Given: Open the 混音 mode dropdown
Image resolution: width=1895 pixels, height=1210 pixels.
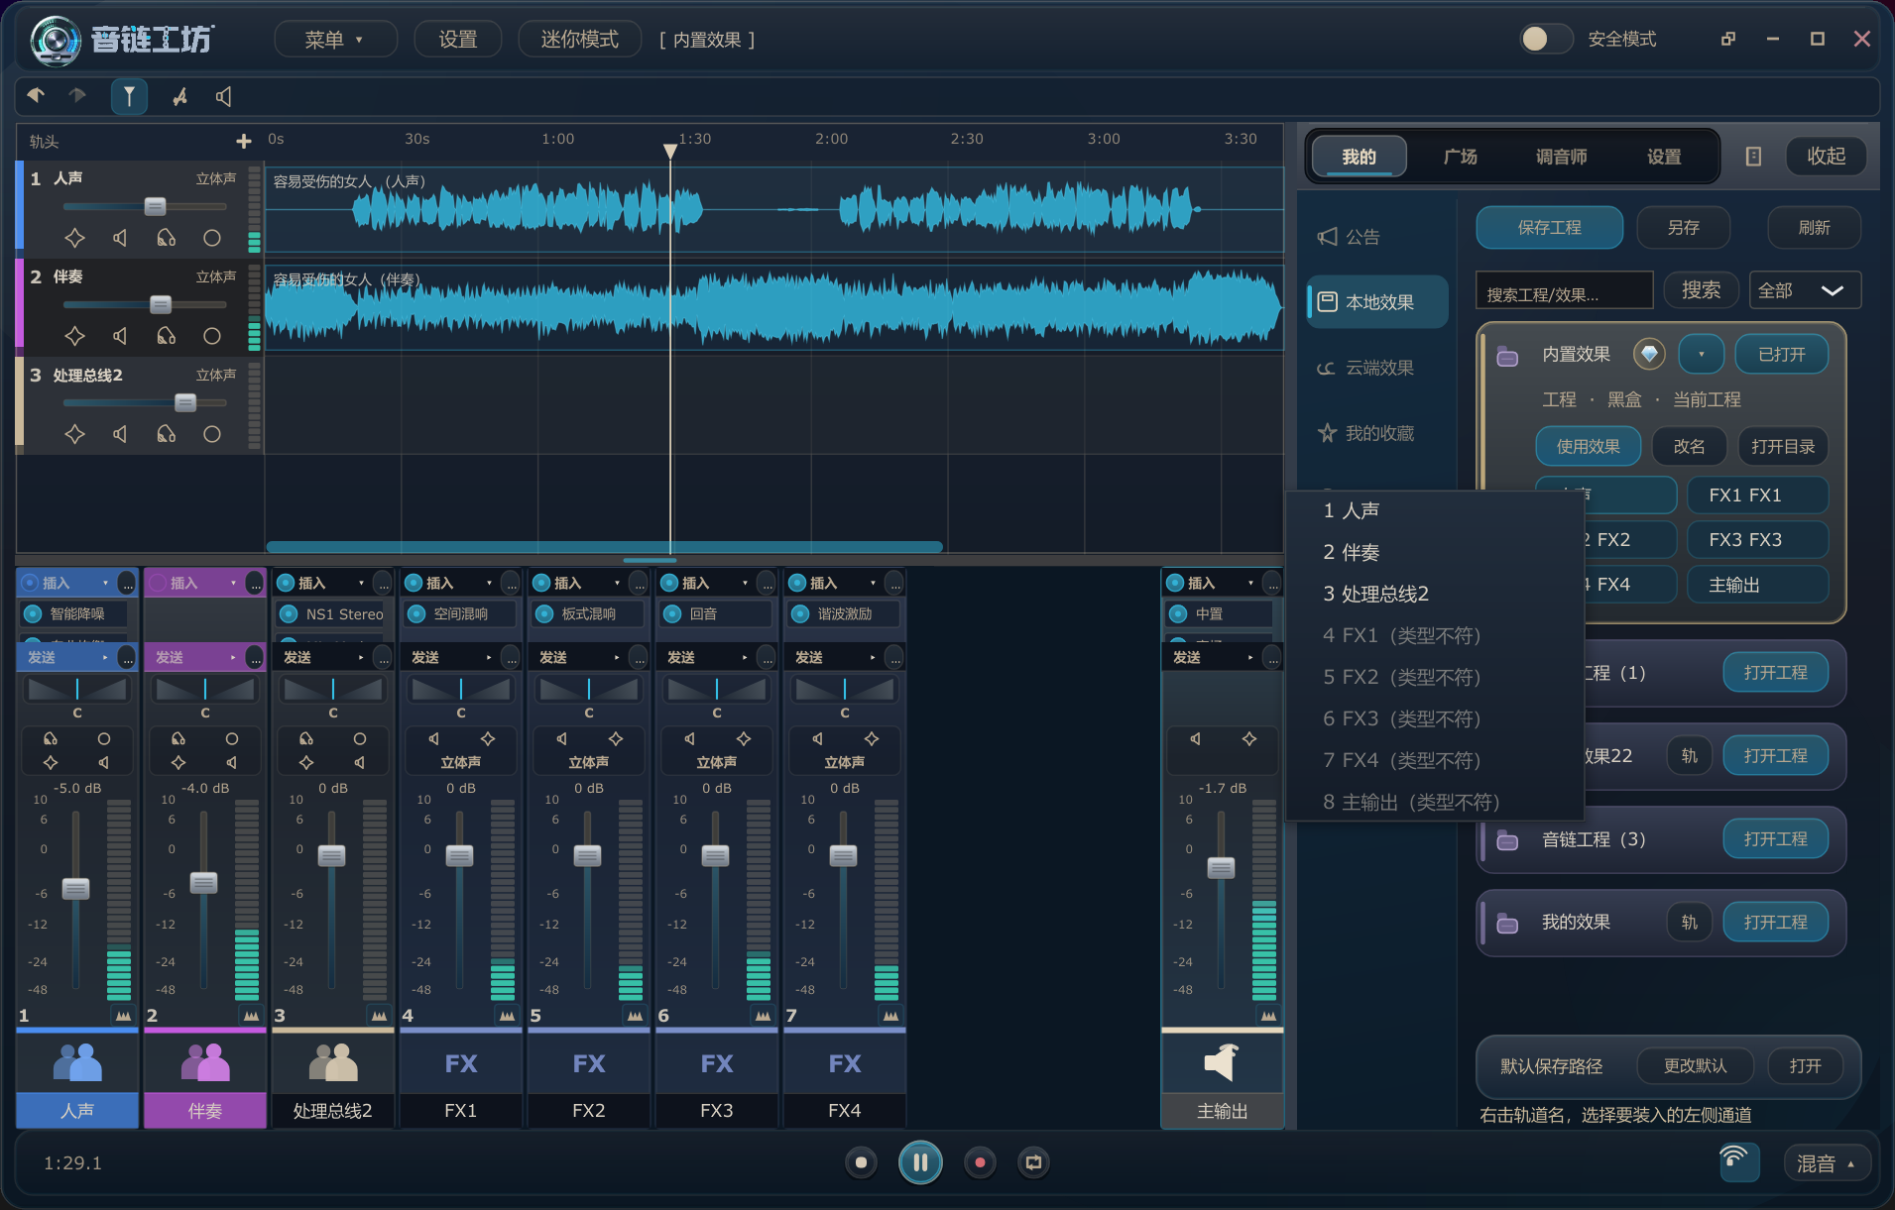Looking at the screenshot, I should (1827, 1163).
